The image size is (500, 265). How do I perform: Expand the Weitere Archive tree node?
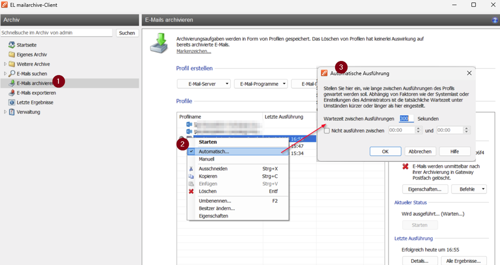tap(5, 64)
